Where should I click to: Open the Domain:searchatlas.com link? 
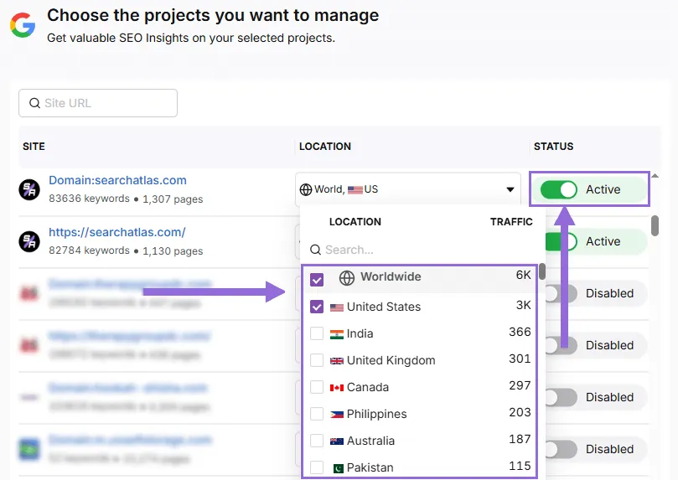(117, 180)
